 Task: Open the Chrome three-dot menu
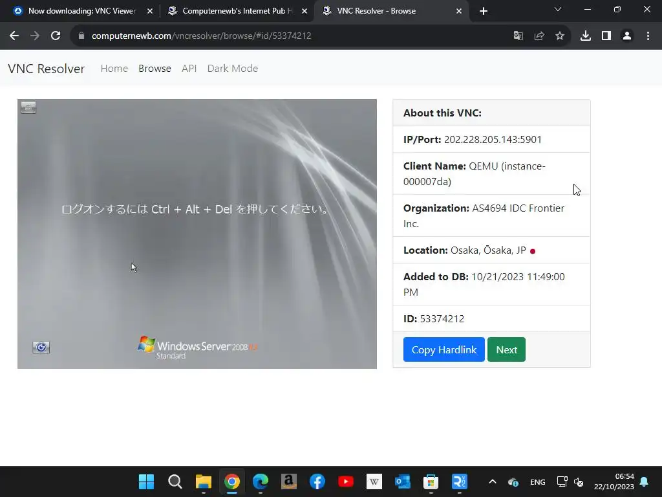[648, 36]
